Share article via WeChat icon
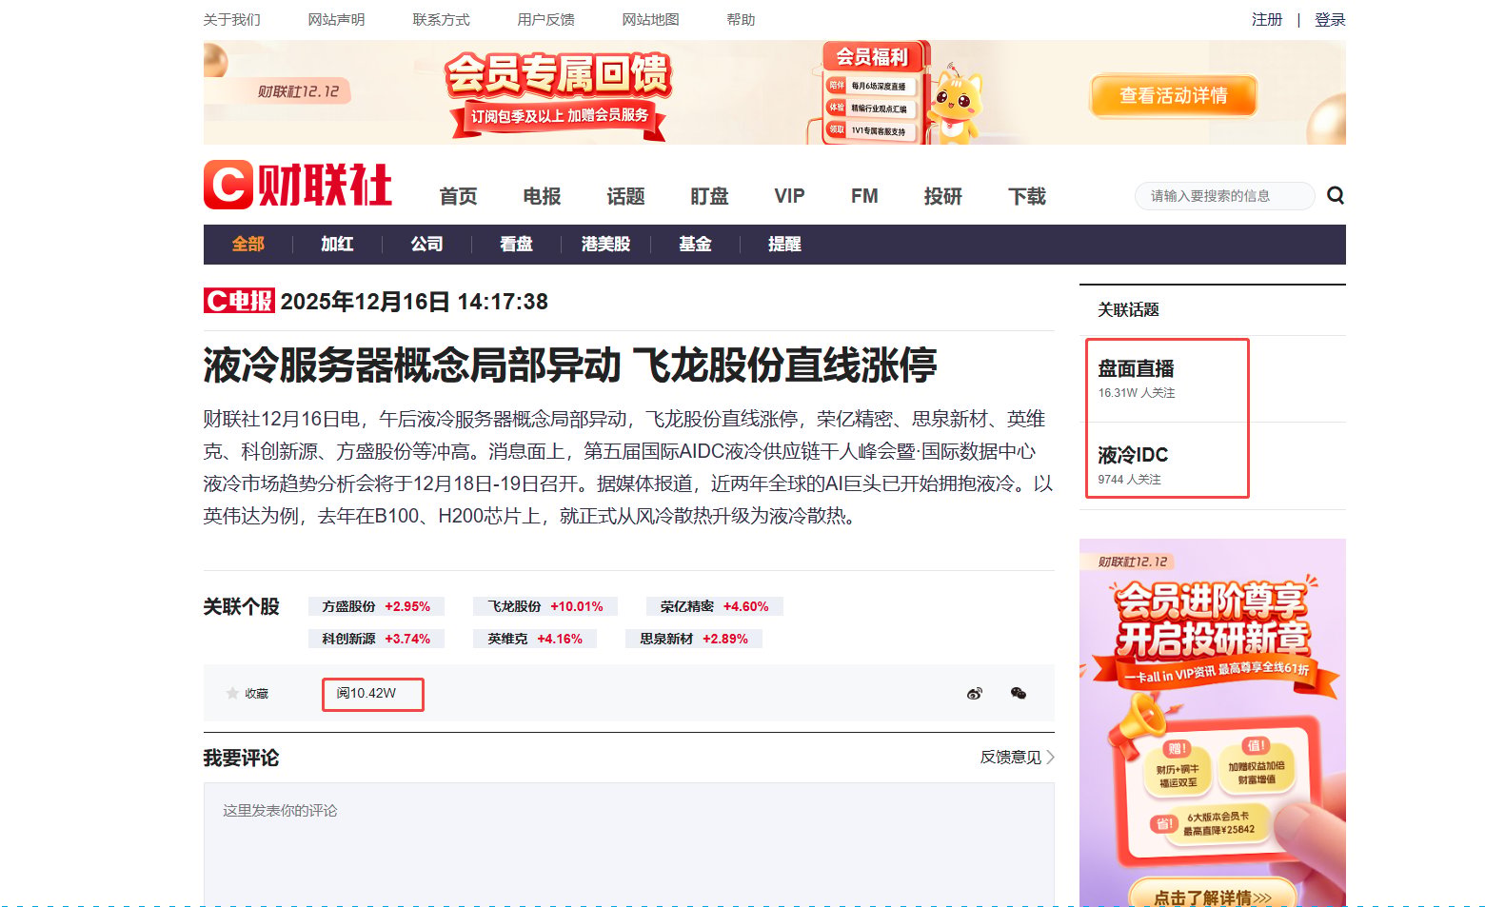Screen dimensions: 1485x907 click(x=1019, y=694)
